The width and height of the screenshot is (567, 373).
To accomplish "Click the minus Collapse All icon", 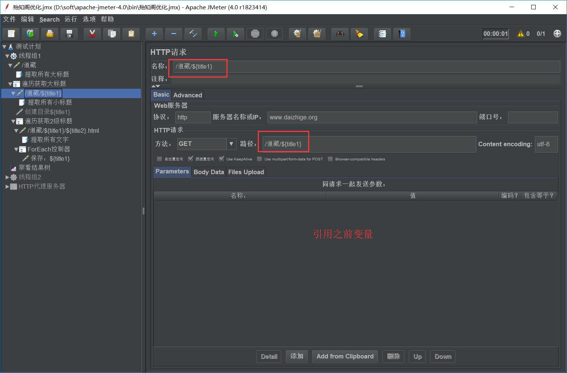I will click(174, 34).
